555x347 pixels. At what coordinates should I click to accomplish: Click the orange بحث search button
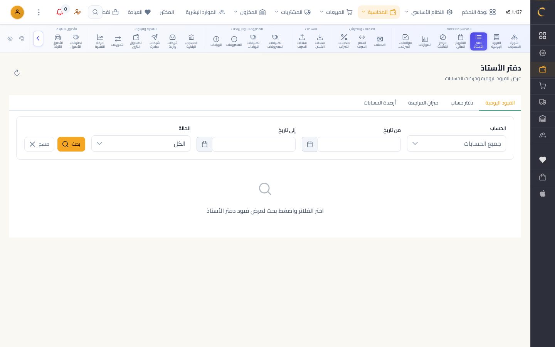(71, 144)
